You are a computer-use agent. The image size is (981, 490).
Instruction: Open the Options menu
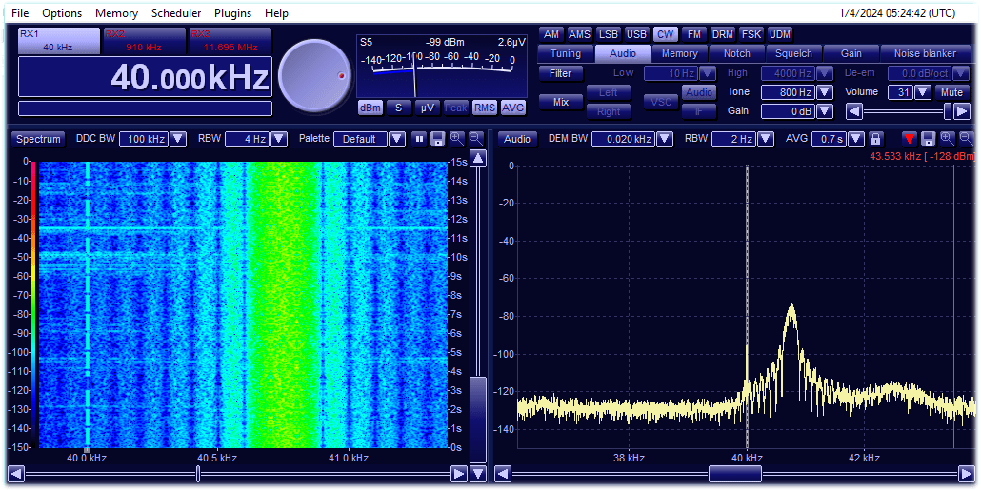point(62,13)
